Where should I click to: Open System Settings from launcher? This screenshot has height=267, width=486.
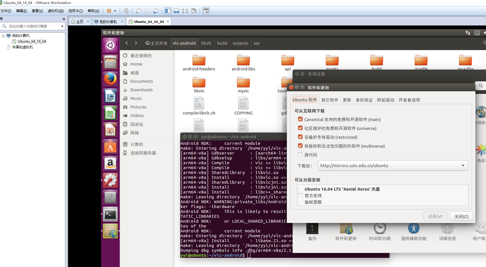point(110,180)
